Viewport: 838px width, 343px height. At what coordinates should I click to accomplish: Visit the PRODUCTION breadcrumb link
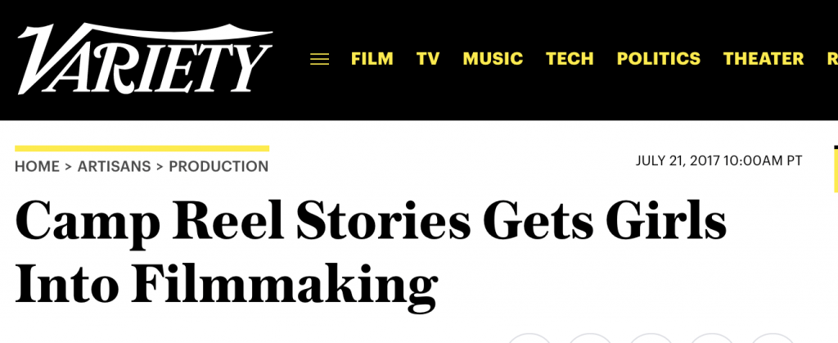tap(219, 167)
